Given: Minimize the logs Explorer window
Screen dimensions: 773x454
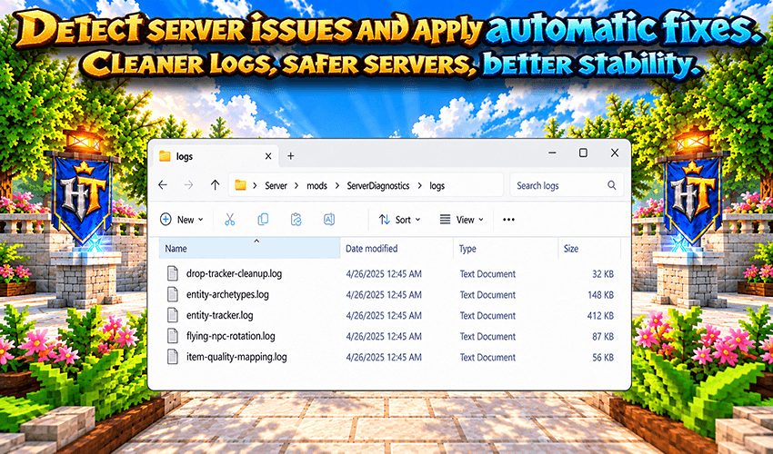Looking at the screenshot, I should [552, 153].
